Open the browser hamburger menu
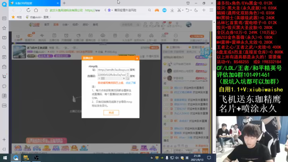This screenshot has width=288, height=162. click(x=211, y=10)
